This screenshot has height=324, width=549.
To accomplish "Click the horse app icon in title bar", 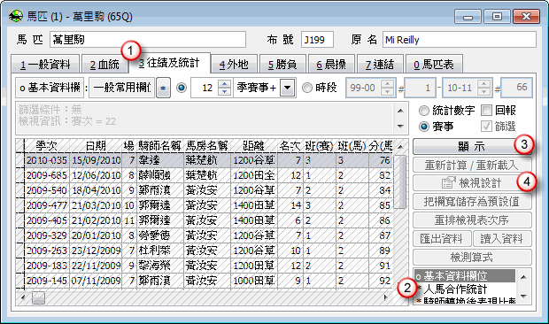I will 16,17.
